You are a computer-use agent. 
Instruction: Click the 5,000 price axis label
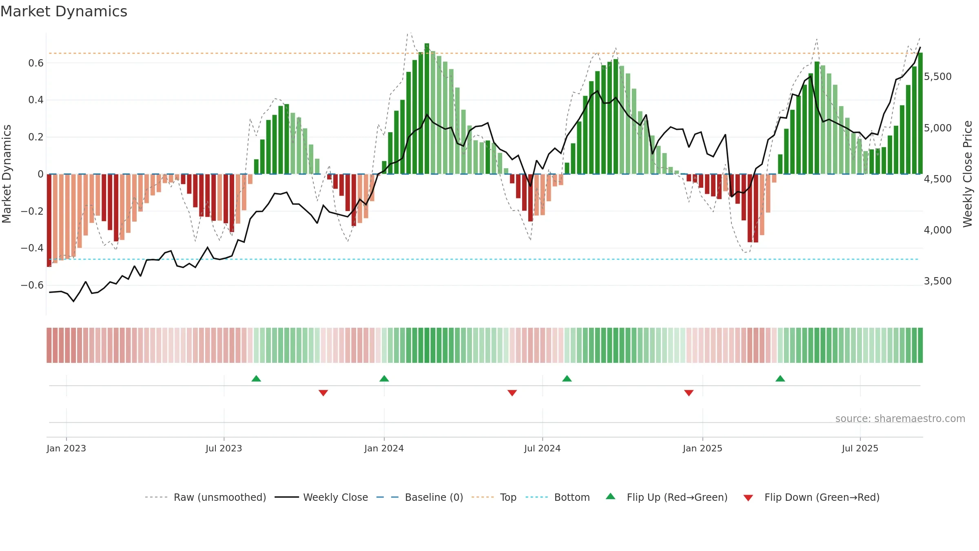coord(938,128)
